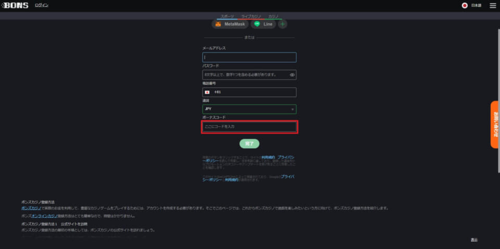The width and height of the screenshot is (500, 249).
Task: Sign up with Line
Action: (x=263, y=24)
